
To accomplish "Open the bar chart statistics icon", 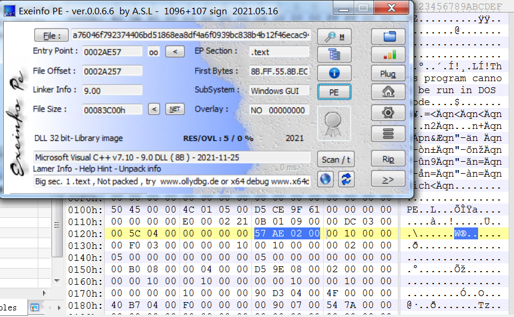I will pos(388,55).
